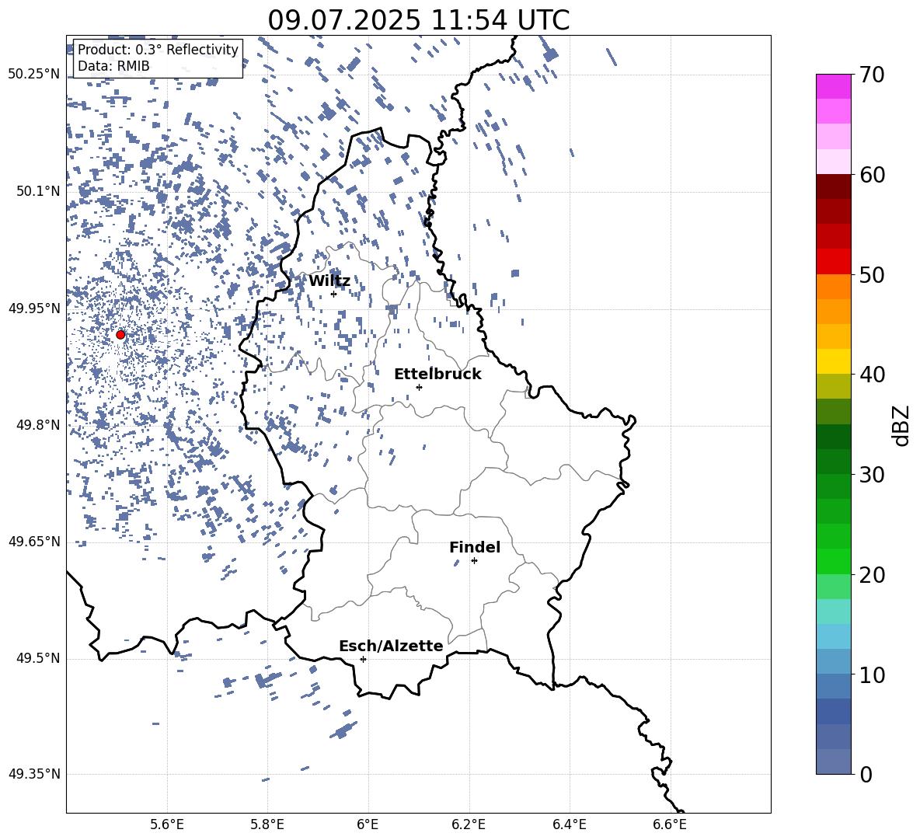Select the Wiltz city label
This screenshot has height=840, width=920.
pos(329,281)
